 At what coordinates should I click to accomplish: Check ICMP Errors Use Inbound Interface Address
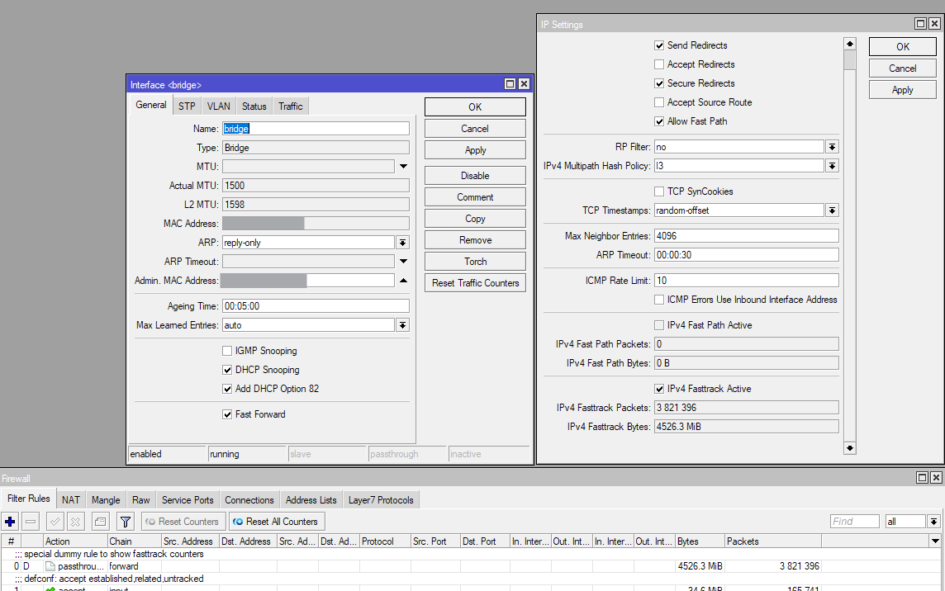(x=659, y=300)
